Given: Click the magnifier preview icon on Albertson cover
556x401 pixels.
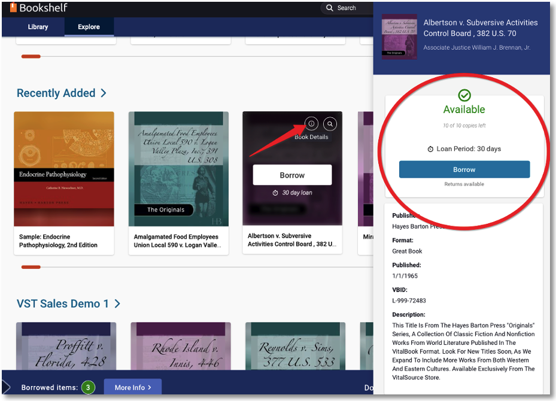Looking at the screenshot, I should pos(330,124).
